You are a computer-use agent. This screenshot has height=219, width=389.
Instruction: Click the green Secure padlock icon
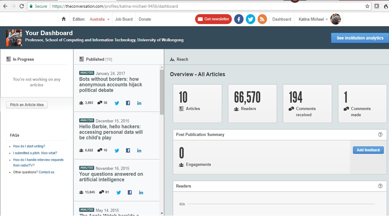(x=31, y=6)
